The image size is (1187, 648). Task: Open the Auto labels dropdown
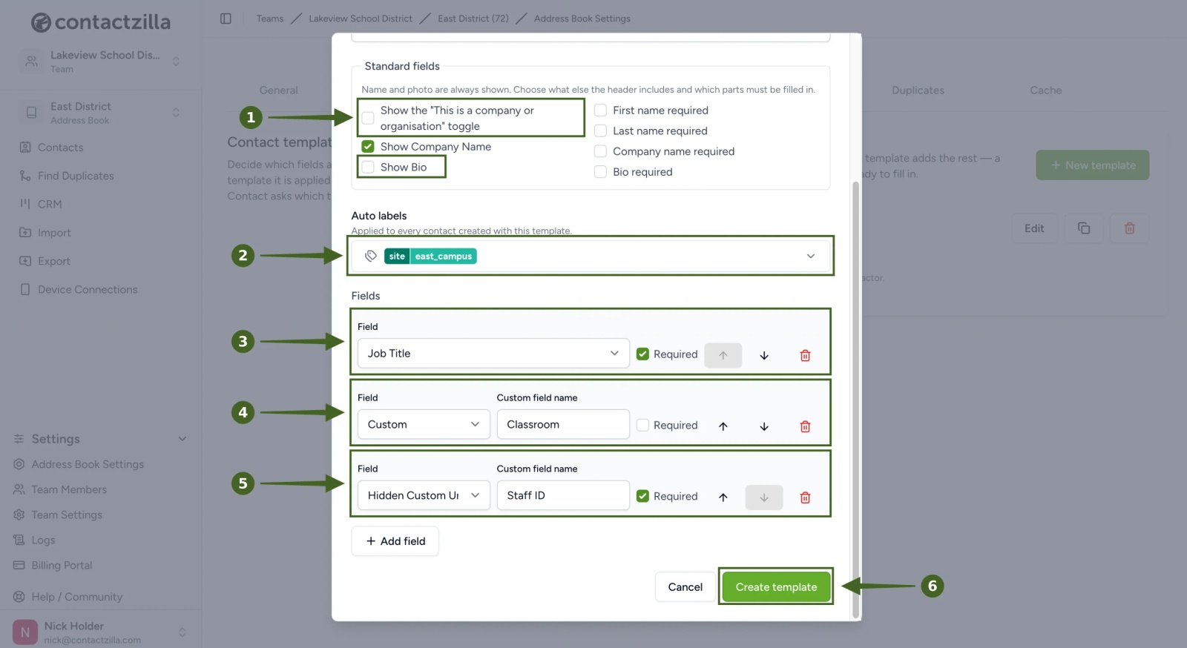click(x=591, y=256)
